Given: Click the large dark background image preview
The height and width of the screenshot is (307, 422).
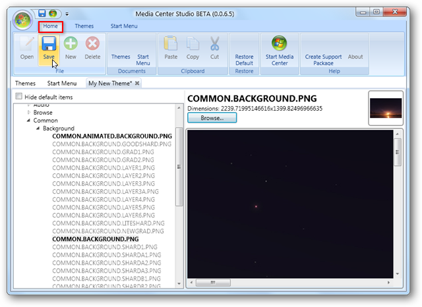Looking at the screenshot, I should point(290,204).
